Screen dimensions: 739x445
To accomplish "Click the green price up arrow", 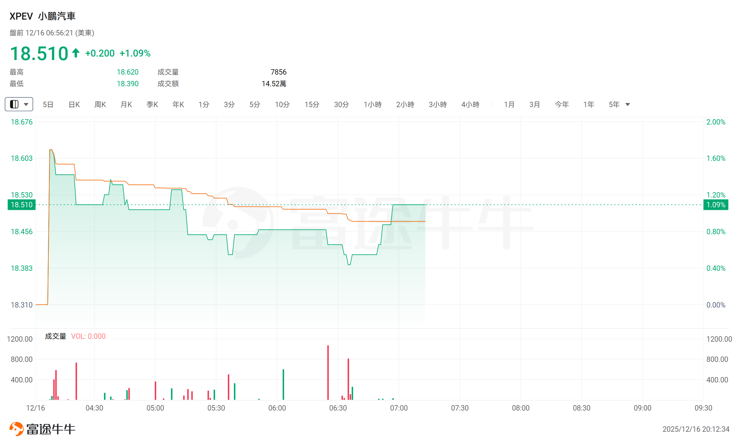I will 76,53.
